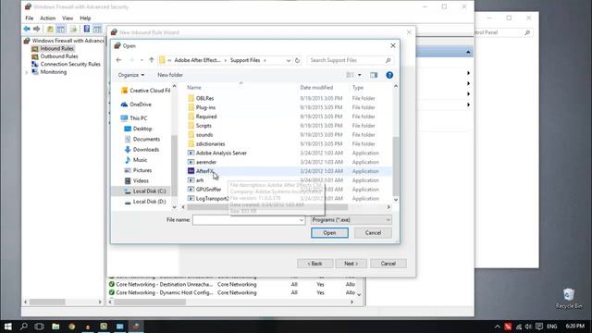Open Programs (*.exe) file type dropdown
Image resolution: width=592 pixels, height=333 pixels.
coord(351,220)
